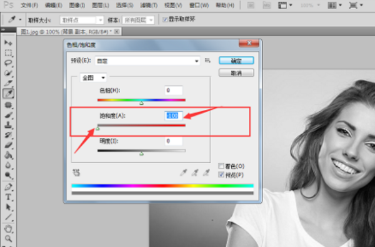
Task: Select the Clone Stamp tool
Action: 8,125
